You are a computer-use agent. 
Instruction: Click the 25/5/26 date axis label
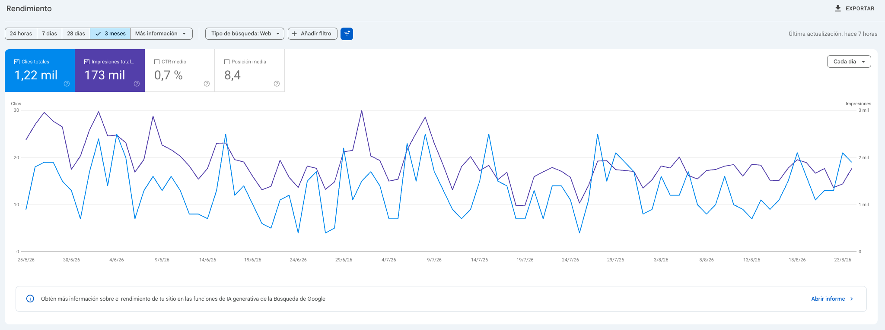26,260
